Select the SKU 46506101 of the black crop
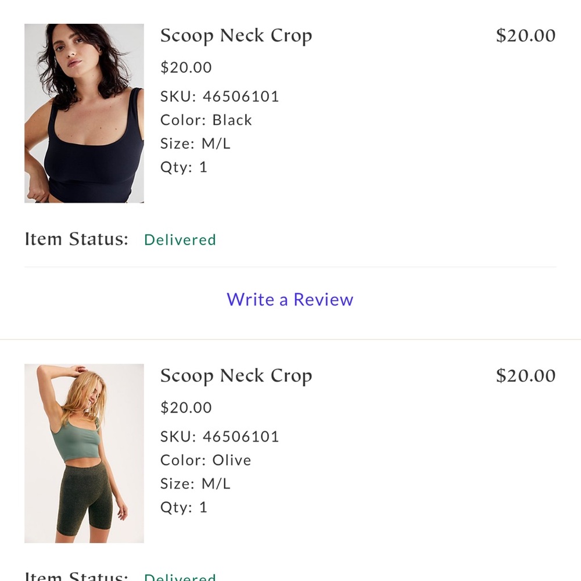581x581 pixels. (219, 96)
